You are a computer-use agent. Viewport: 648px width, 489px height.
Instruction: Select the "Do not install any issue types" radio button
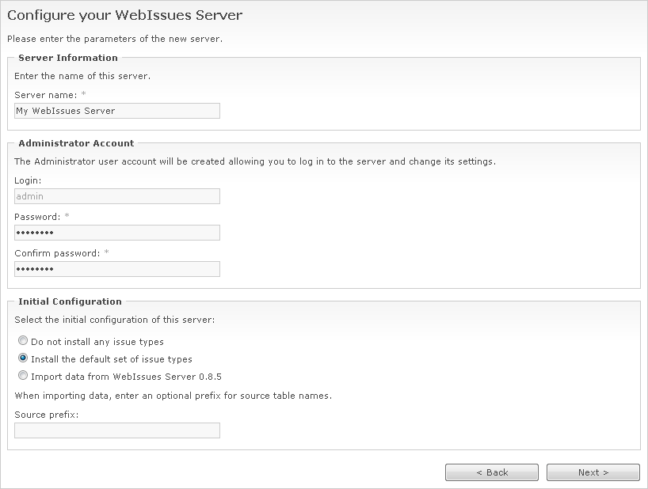(x=24, y=341)
